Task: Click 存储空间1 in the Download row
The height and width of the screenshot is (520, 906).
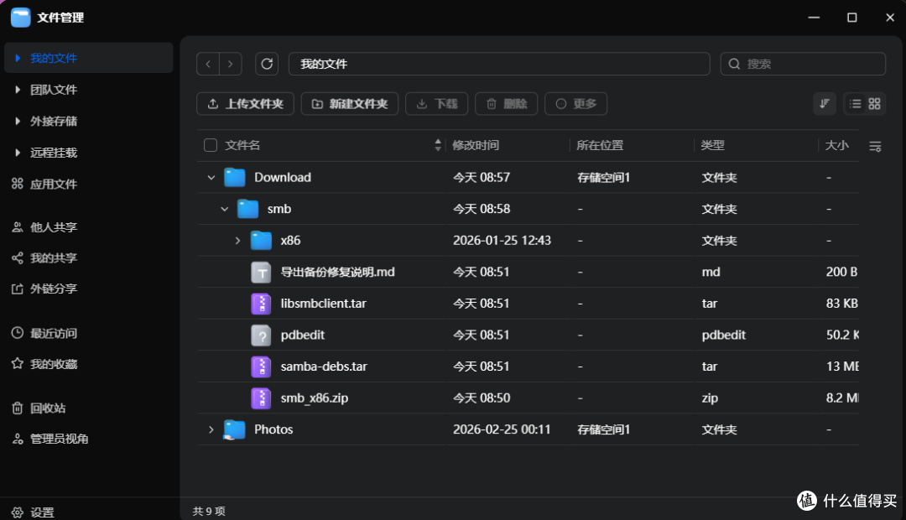Action: pyautogui.click(x=603, y=177)
